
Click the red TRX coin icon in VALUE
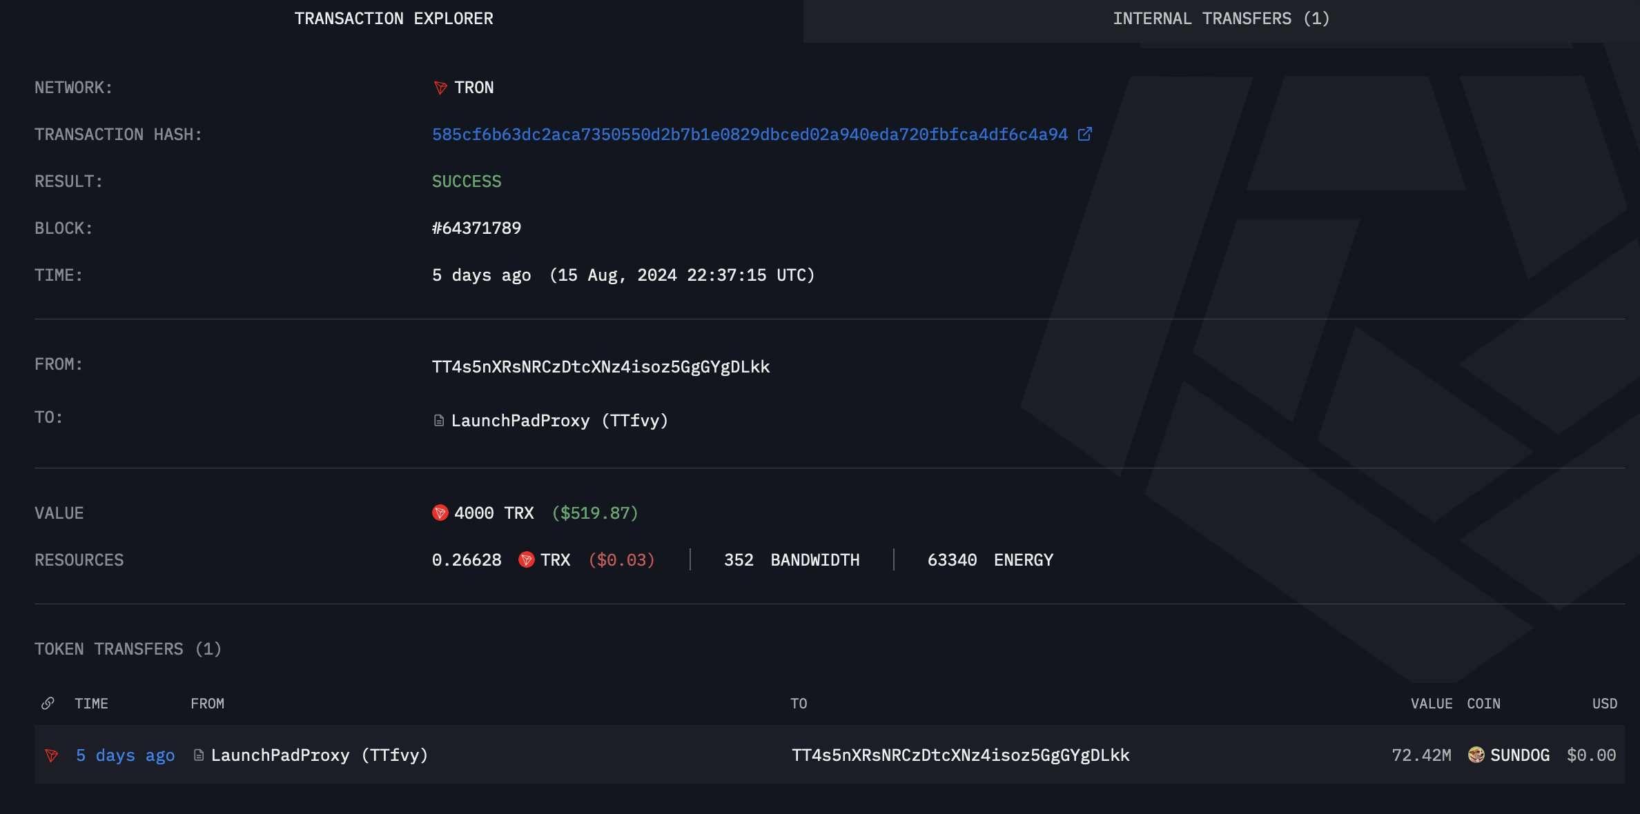point(440,513)
